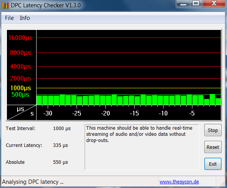Click the 4000µs axis label

(x=20, y=66)
